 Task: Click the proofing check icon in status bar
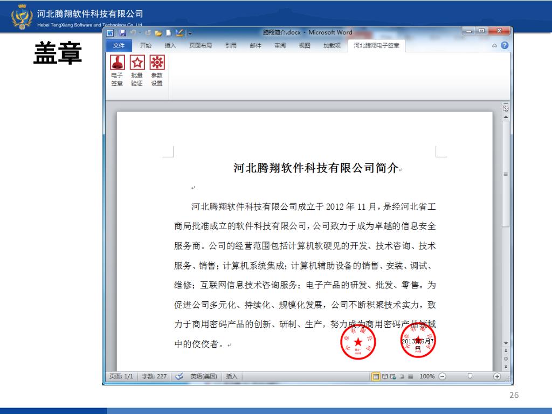pyautogui.click(x=179, y=376)
